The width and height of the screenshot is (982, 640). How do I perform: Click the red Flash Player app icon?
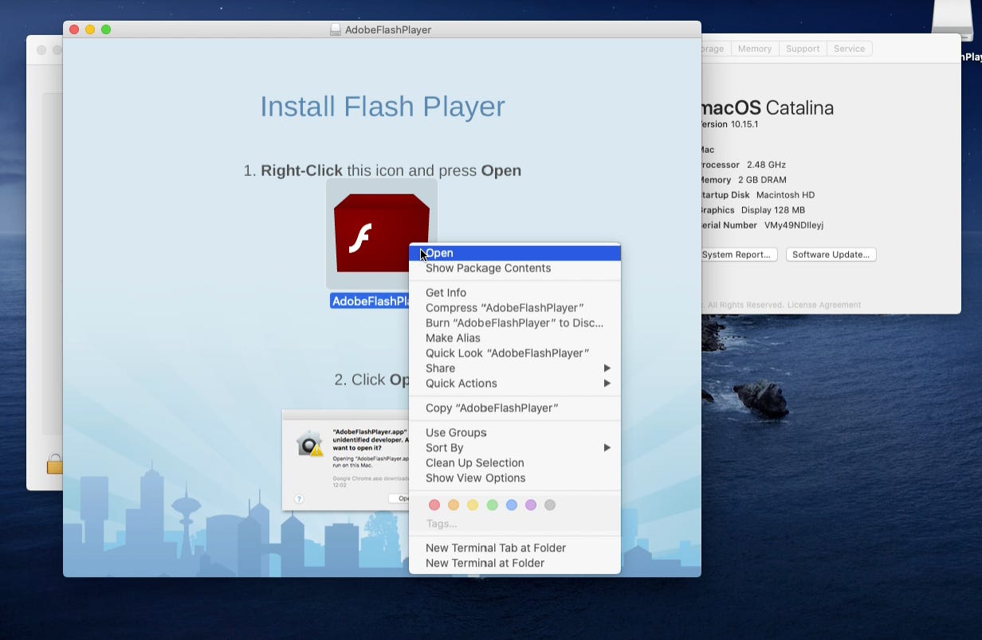click(x=381, y=233)
